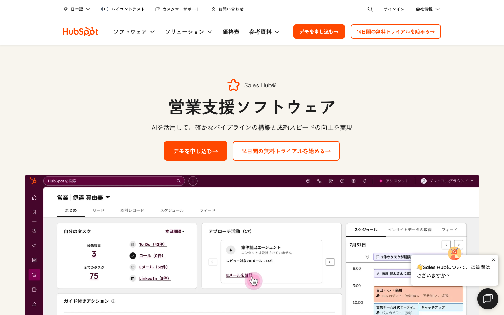
Task: Open the live chat widget button
Action: coord(488,299)
